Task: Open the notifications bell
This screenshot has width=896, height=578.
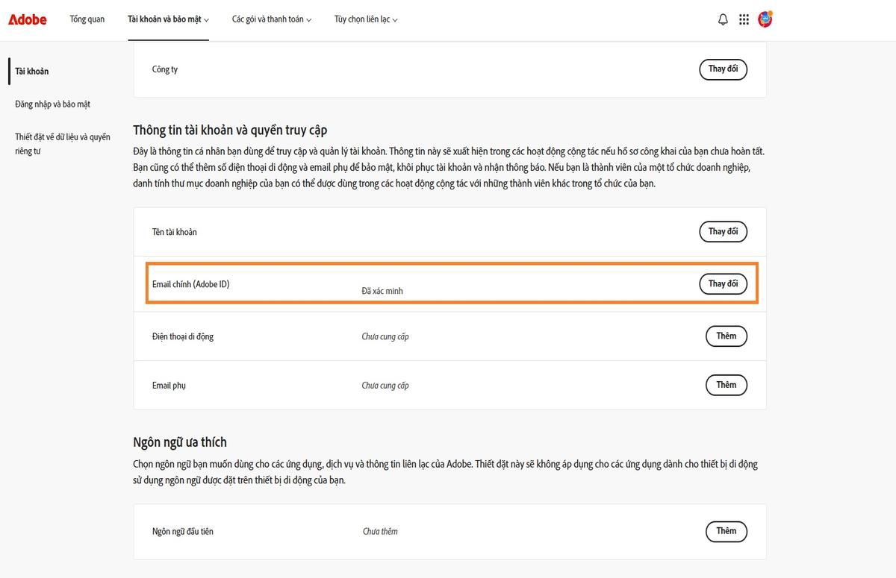Action: pos(722,19)
